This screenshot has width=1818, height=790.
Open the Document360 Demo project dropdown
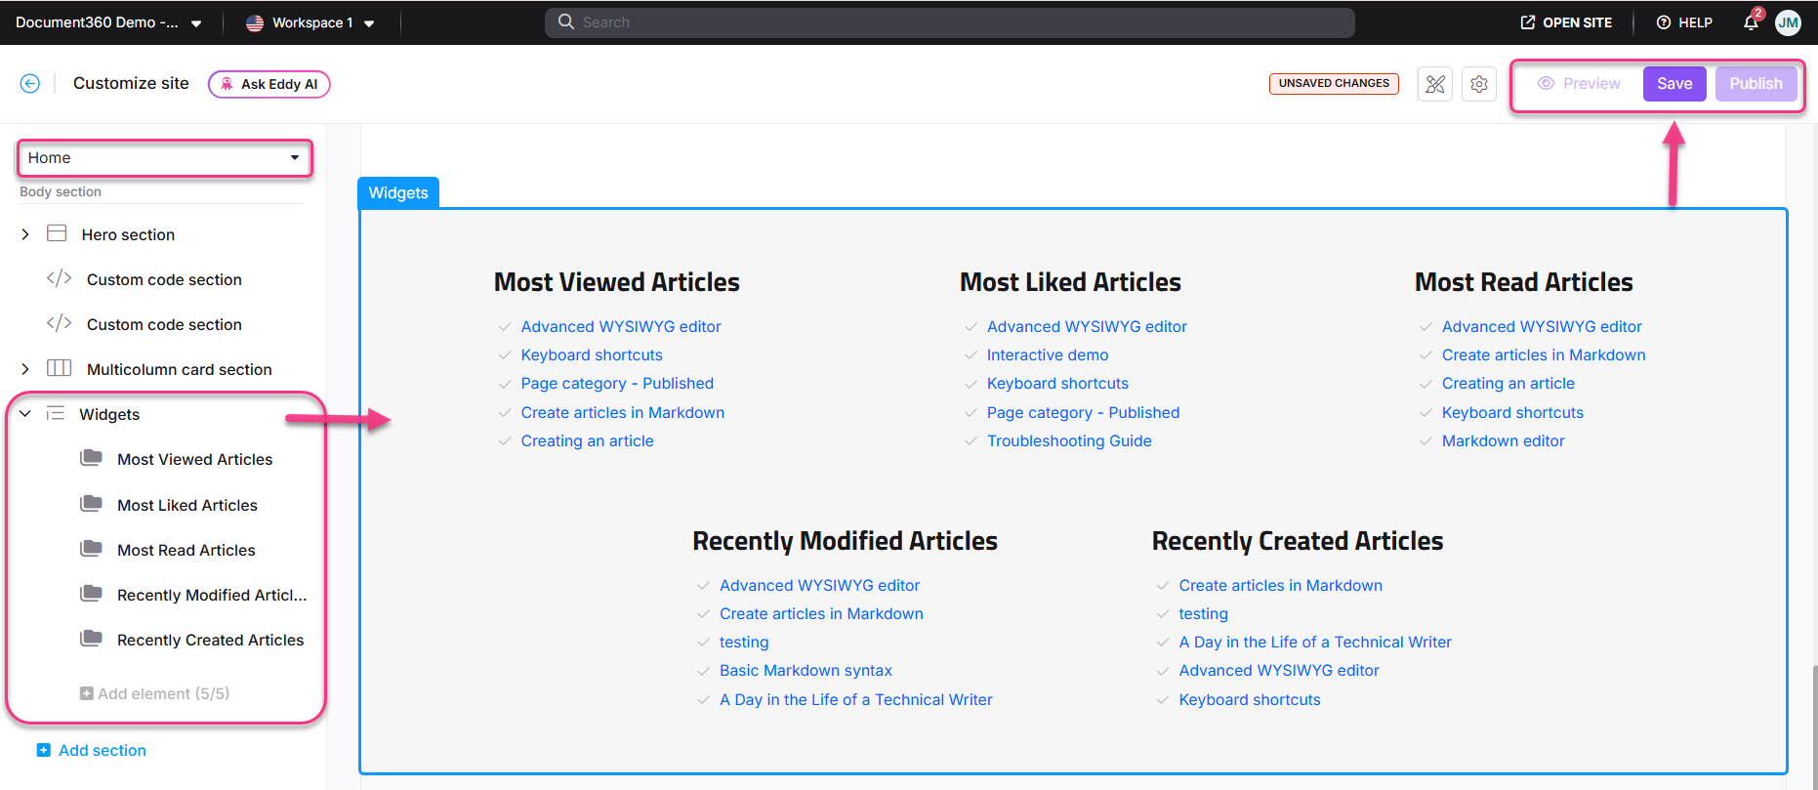coord(108,22)
